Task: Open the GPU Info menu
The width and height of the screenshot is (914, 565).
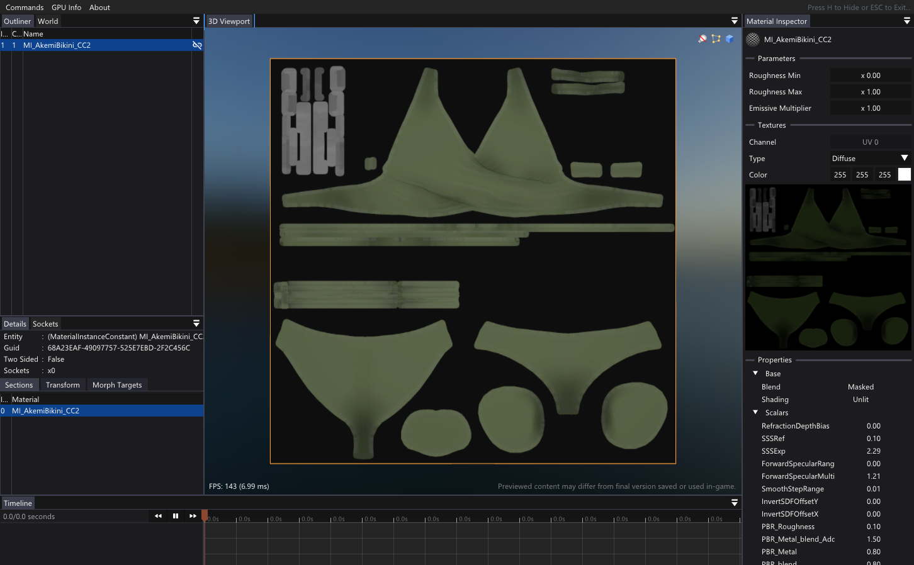Action: 66,8
